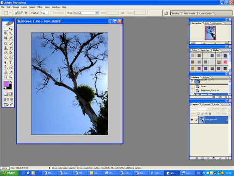This screenshot has width=234, height=176.
Task: Click the Navigator zoom slider
Action: pyautogui.click(x=215, y=43)
